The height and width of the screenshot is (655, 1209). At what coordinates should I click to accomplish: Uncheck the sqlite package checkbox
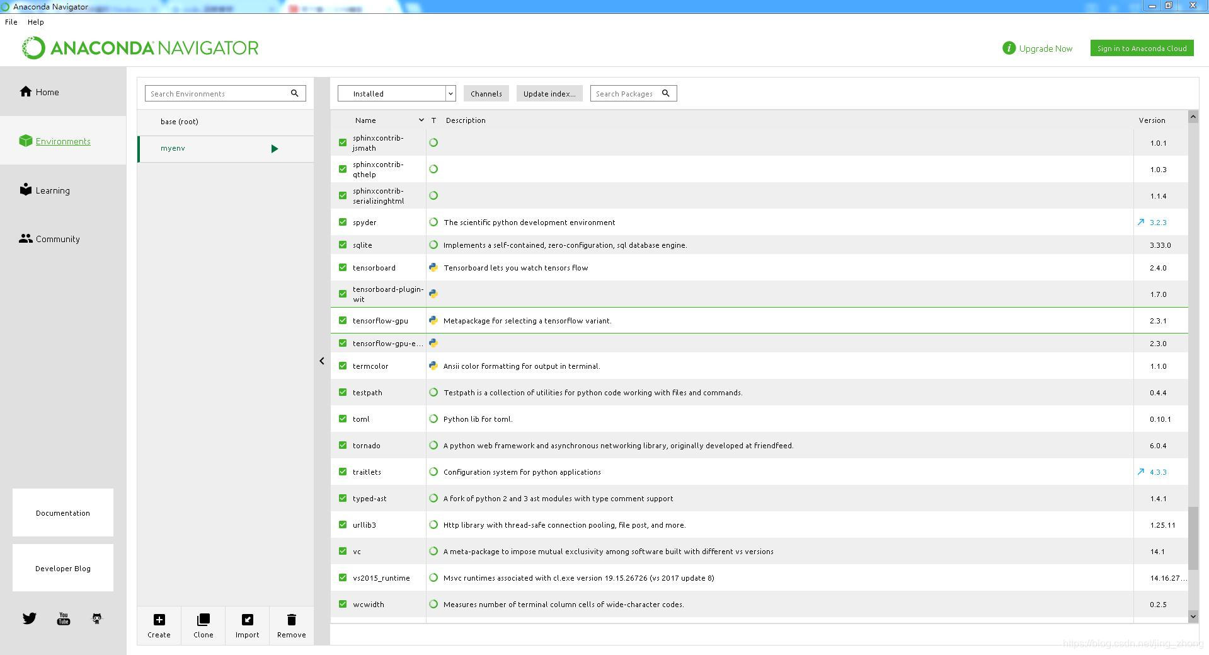pos(343,245)
